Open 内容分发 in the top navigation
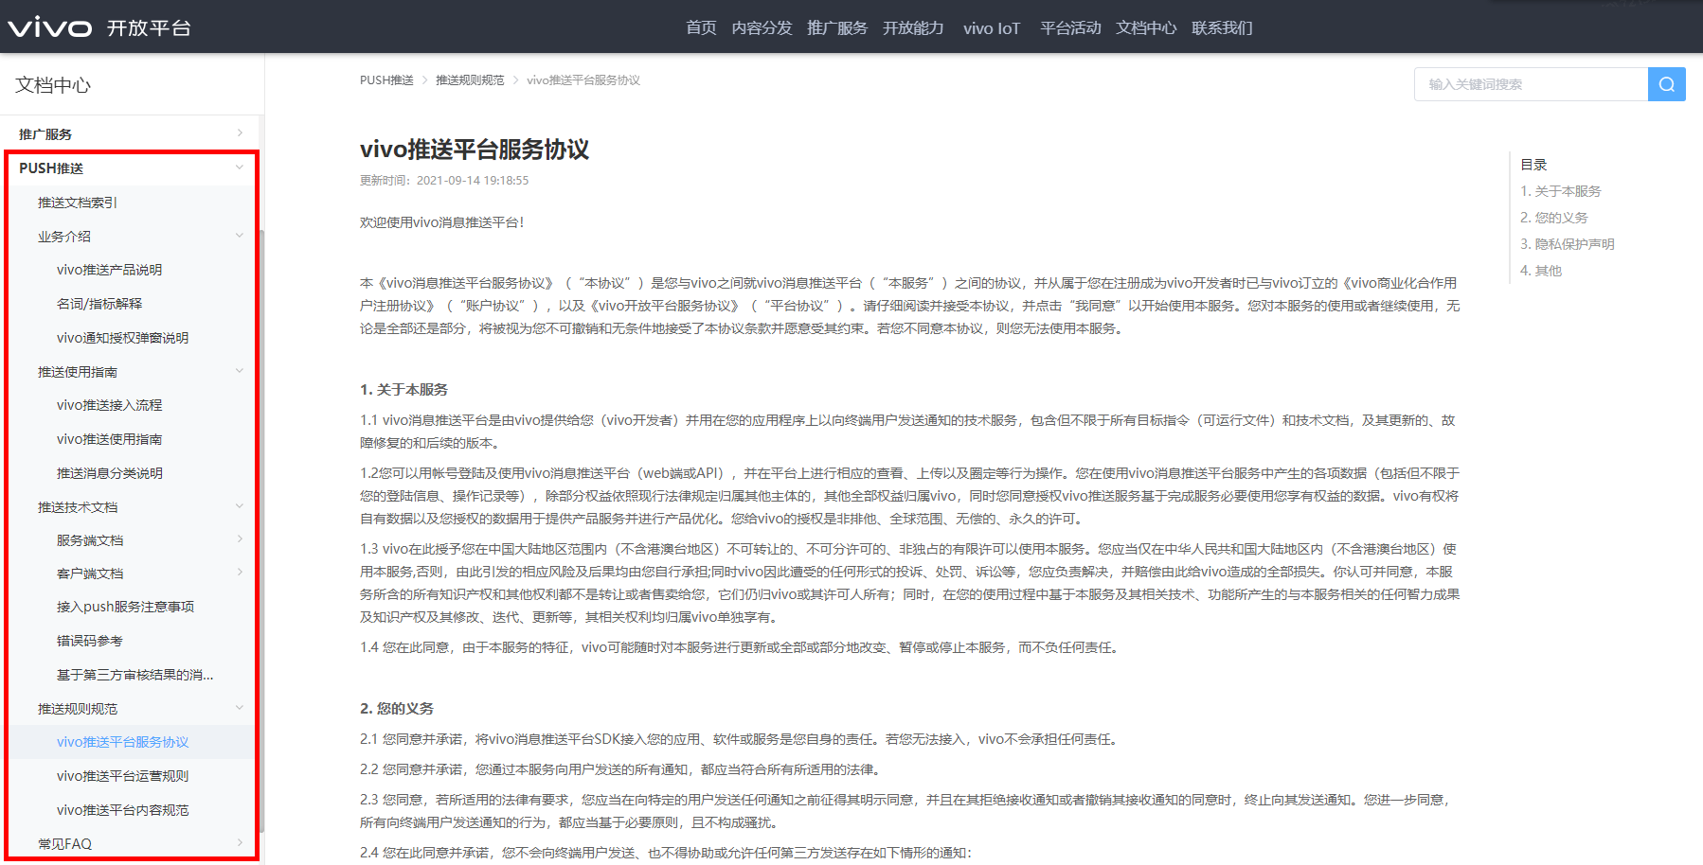The image size is (1703, 865). pyautogui.click(x=762, y=27)
